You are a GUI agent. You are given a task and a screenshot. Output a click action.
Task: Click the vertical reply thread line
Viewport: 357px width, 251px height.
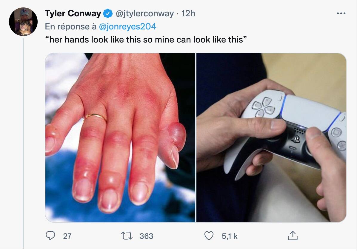click(x=23, y=144)
